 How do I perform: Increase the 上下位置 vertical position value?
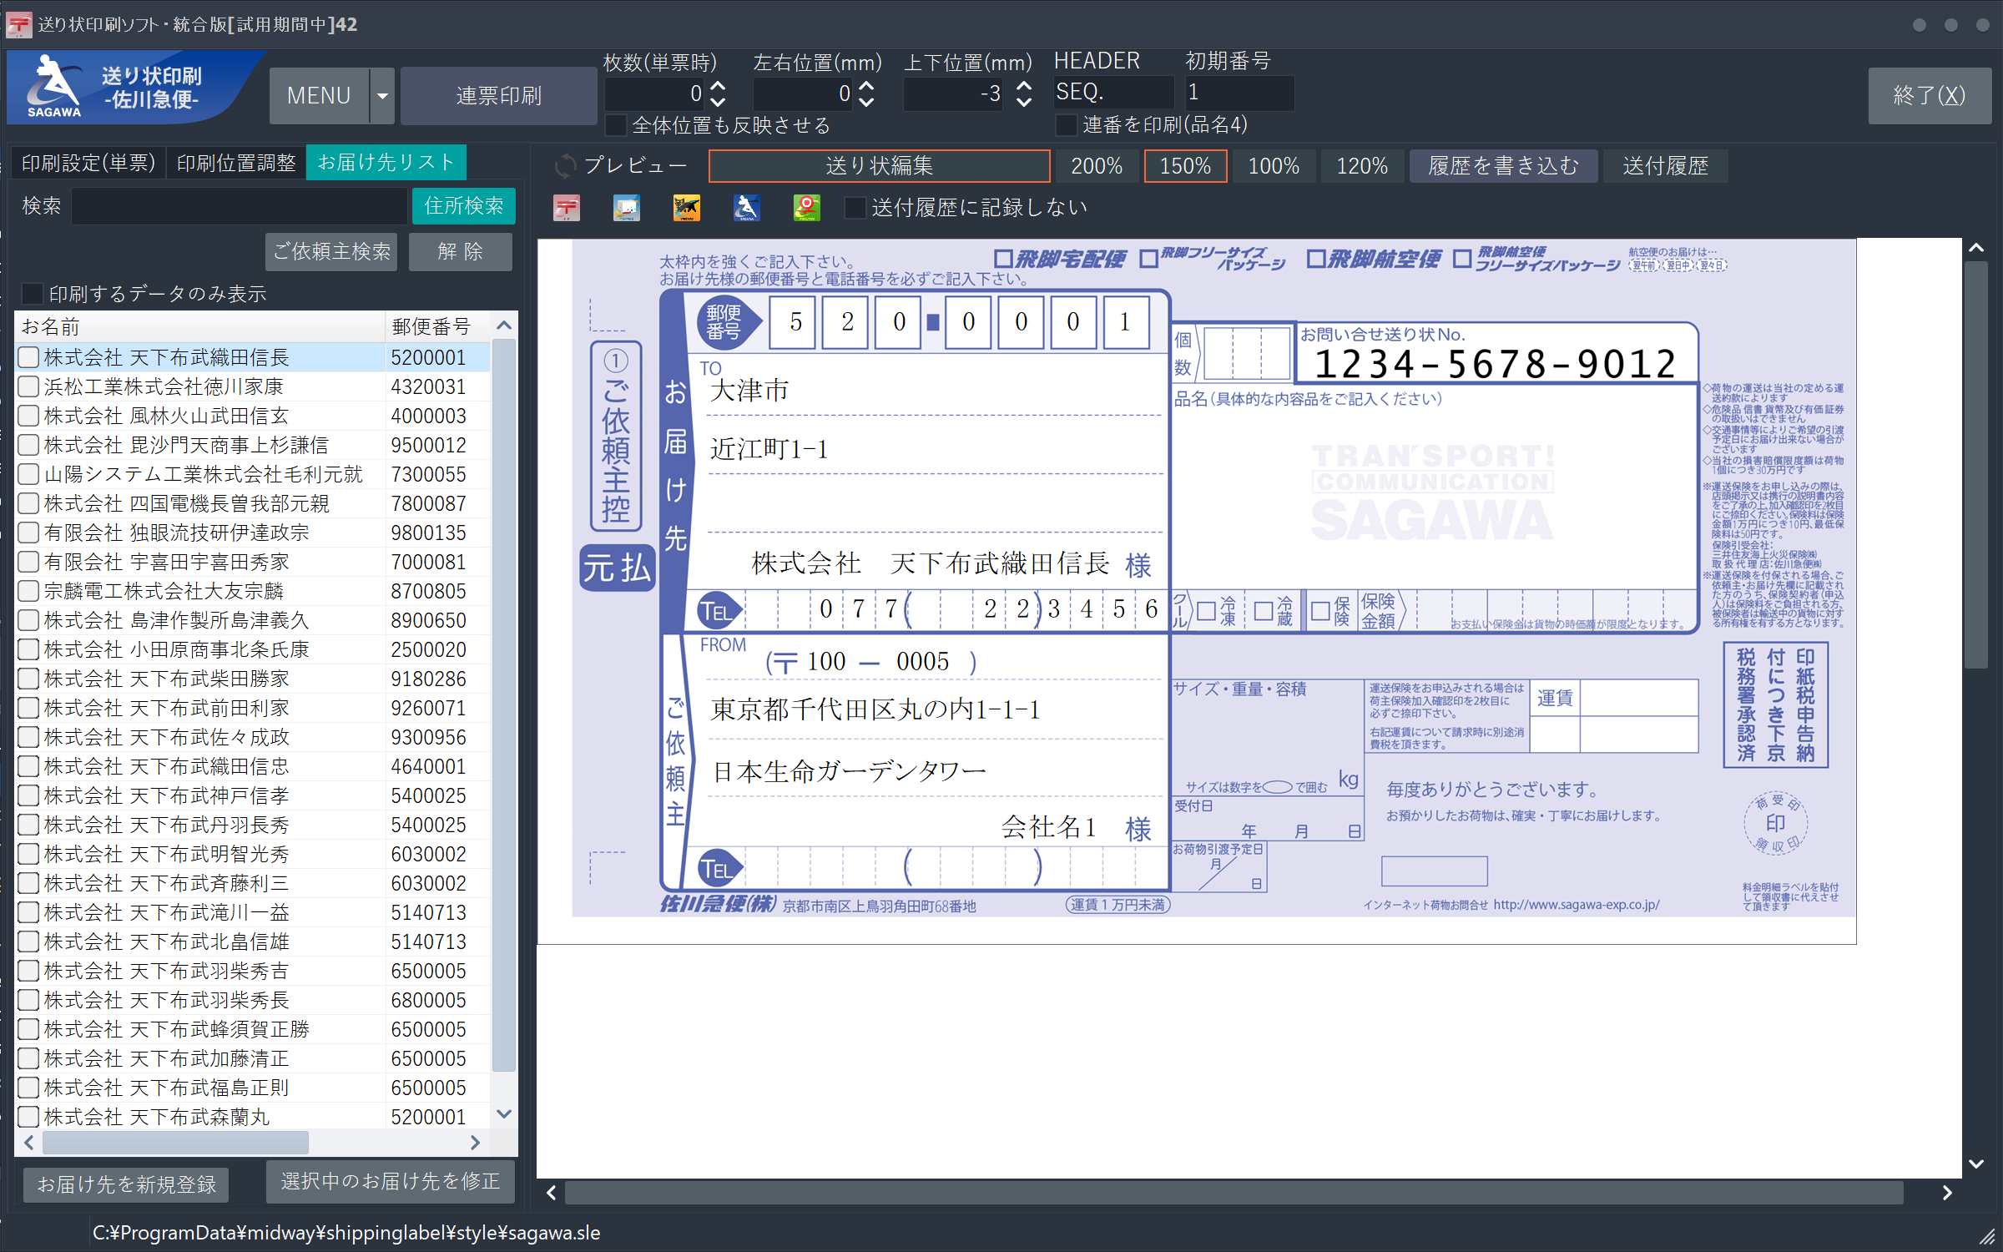[1025, 86]
